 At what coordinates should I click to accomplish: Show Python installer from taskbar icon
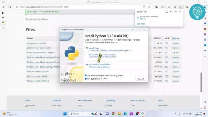click(x=143, y=114)
